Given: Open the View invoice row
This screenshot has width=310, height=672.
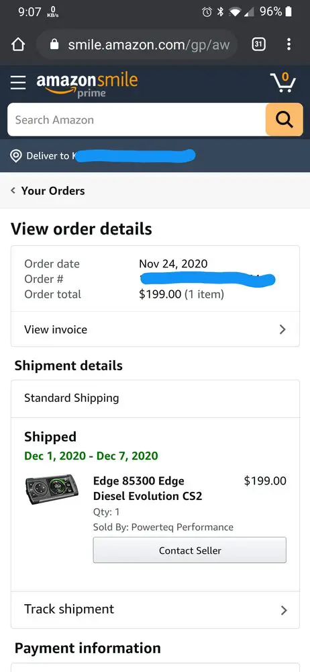Looking at the screenshot, I should pyautogui.click(x=155, y=329).
